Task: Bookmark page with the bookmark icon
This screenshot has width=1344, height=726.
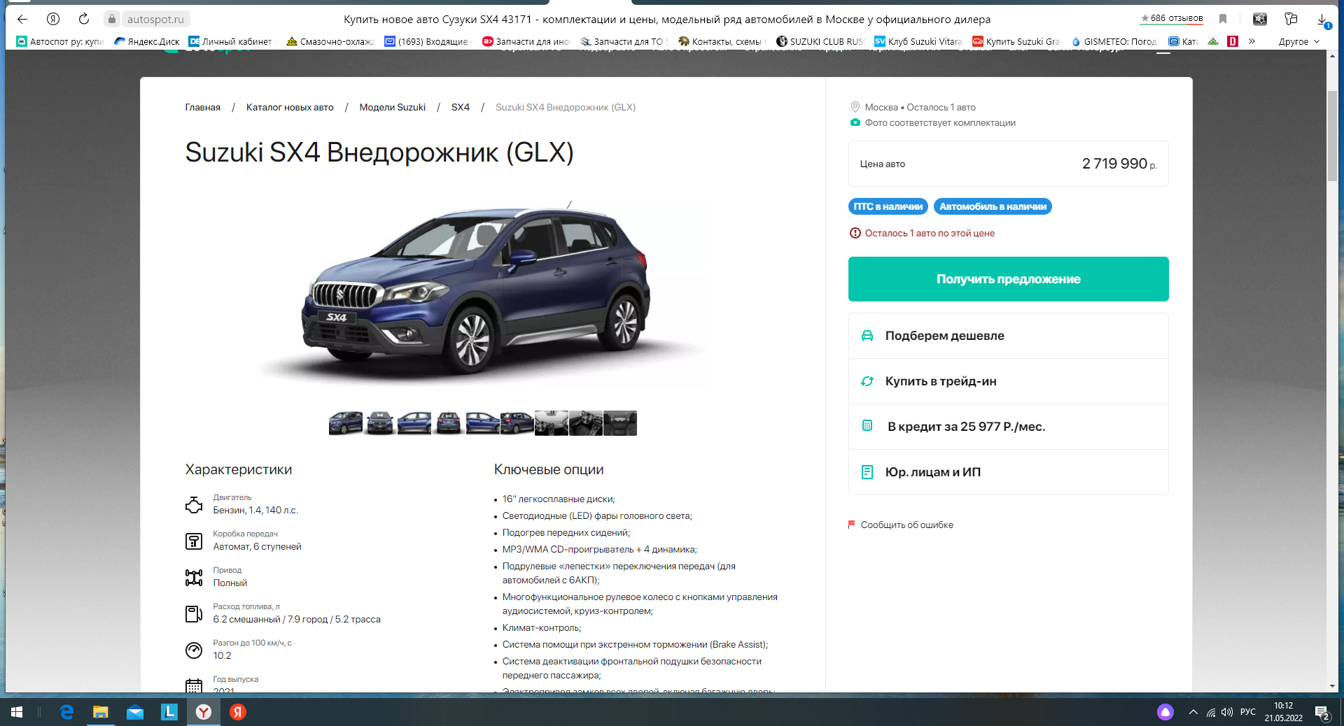Action: pos(1223,19)
